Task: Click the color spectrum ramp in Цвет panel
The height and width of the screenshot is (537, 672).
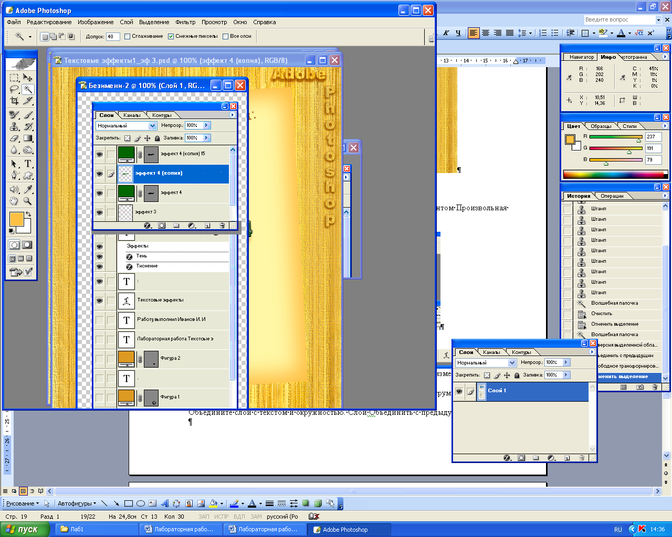Action: [x=615, y=175]
